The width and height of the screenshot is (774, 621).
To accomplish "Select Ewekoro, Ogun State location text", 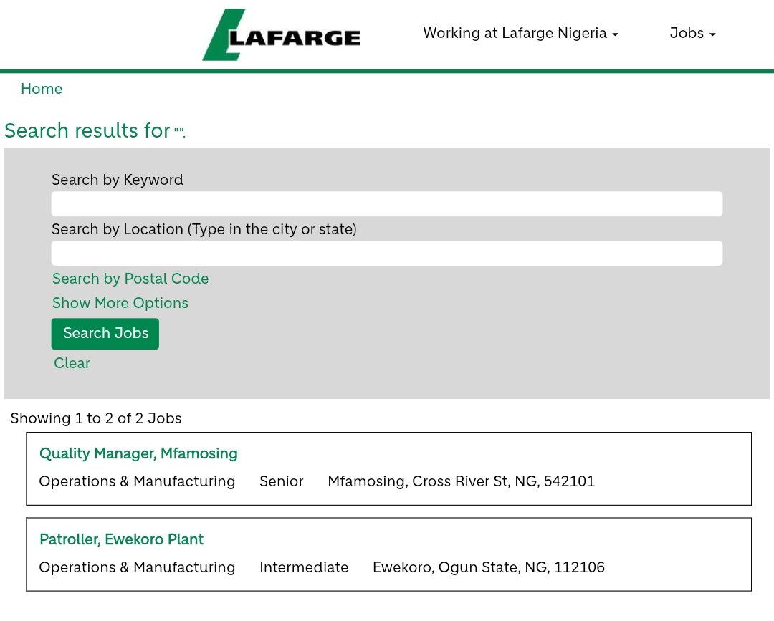I will point(488,567).
